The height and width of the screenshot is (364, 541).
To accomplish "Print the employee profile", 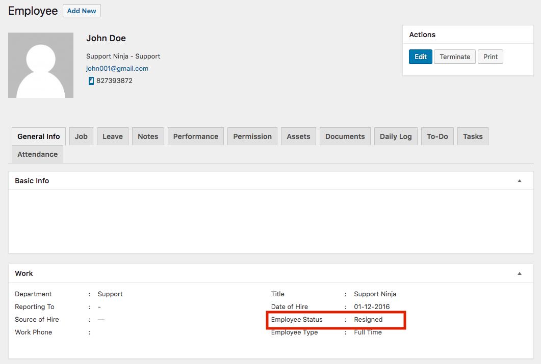I will (x=490, y=57).
